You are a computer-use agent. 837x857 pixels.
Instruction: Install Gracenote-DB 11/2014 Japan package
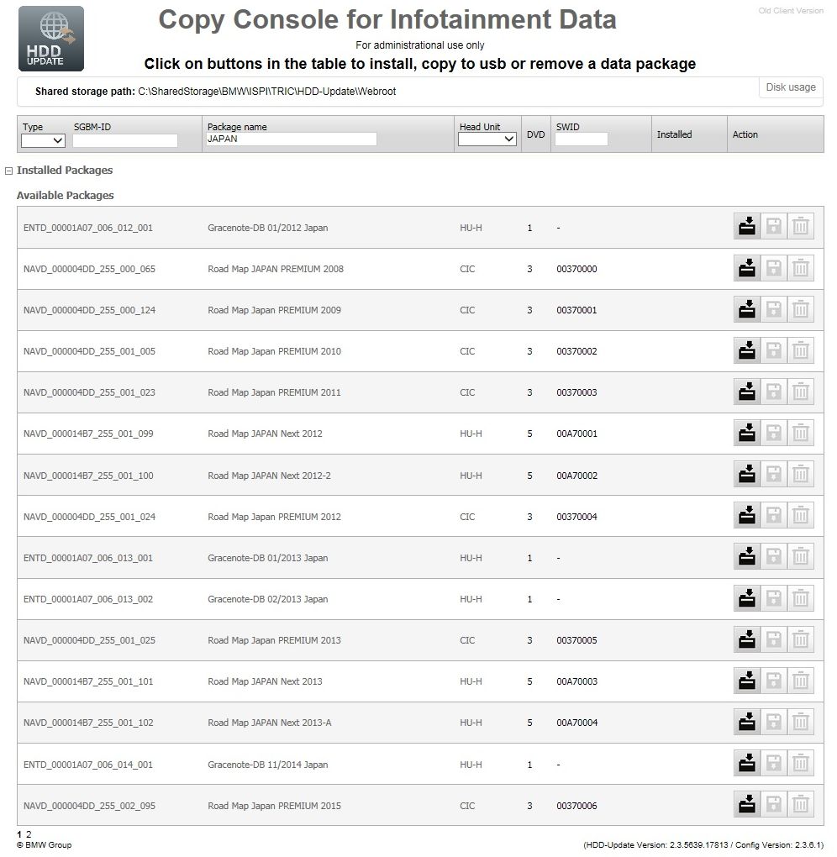pyautogui.click(x=747, y=764)
